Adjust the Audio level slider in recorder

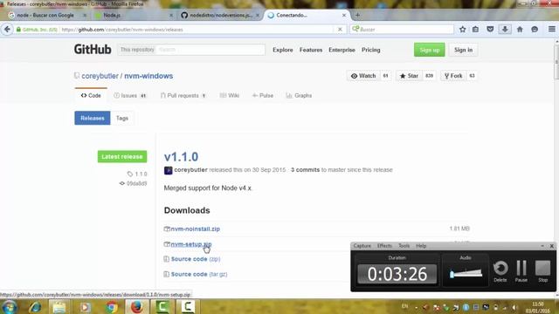point(466,273)
